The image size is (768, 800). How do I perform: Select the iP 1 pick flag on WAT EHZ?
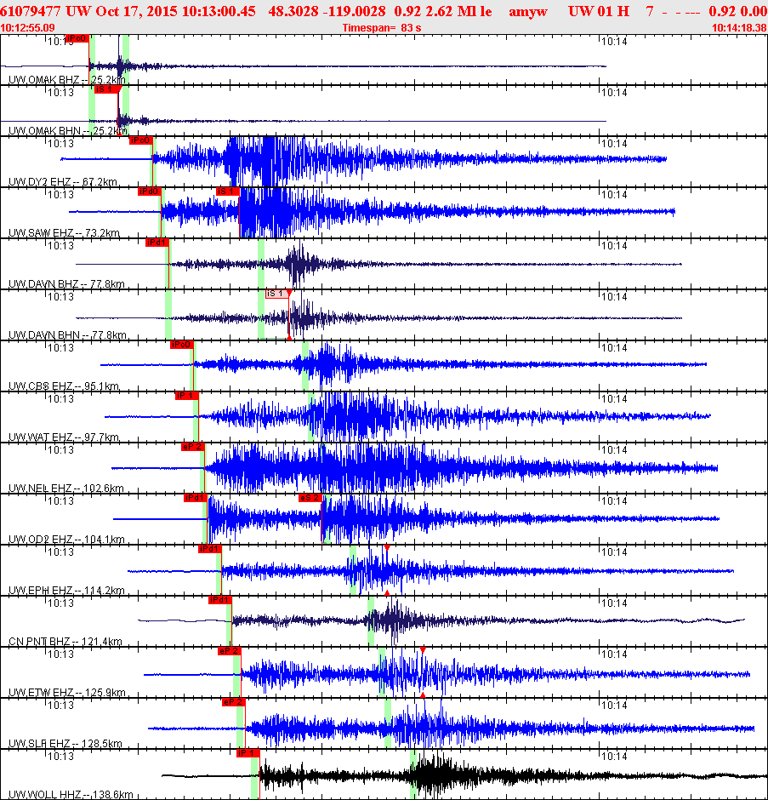186,396
